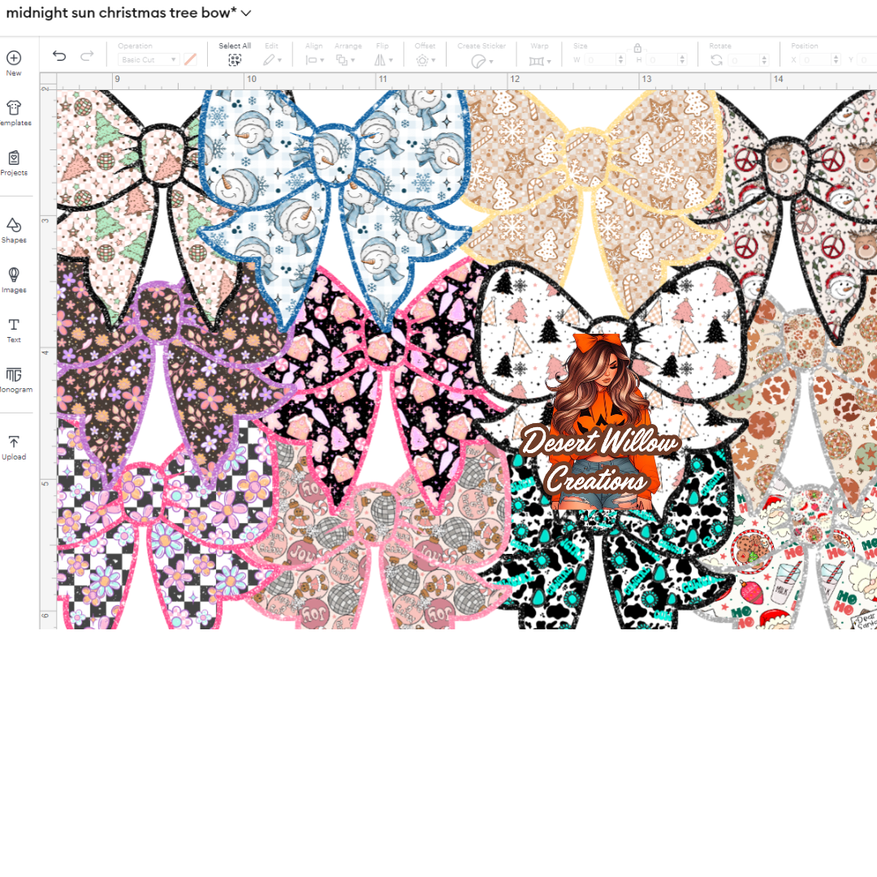The image size is (877, 877).
Task: Click the operation color swatch
Action: (x=190, y=60)
